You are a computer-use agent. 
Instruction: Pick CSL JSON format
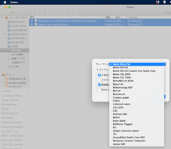[136, 107]
